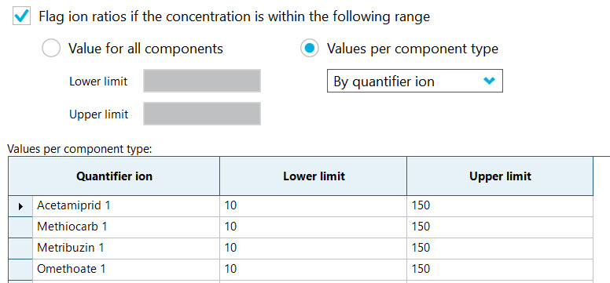
Task: Click the Upper limit column header
Action: pos(500,176)
